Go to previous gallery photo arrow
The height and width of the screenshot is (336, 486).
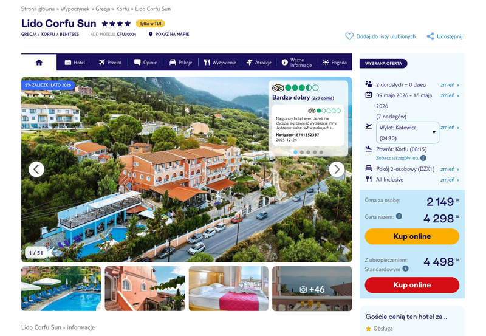pyautogui.click(x=36, y=170)
